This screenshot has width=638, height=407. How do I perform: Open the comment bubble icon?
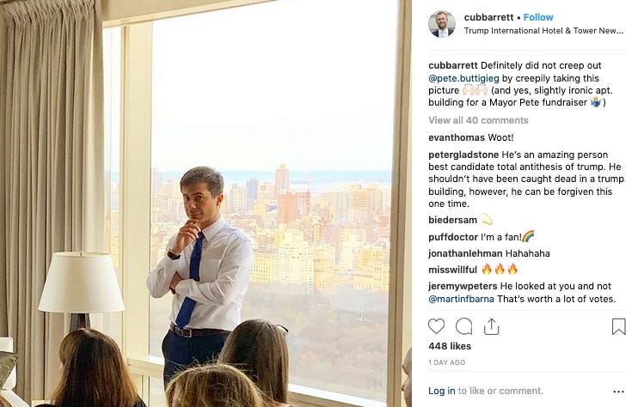pyautogui.click(x=463, y=326)
